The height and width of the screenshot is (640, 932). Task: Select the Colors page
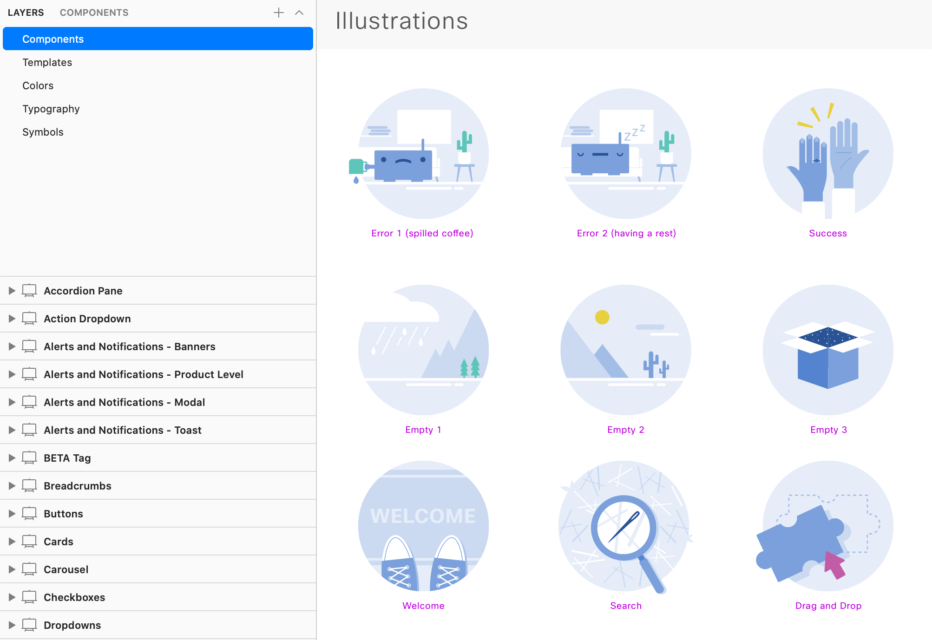tap(38, 85)
